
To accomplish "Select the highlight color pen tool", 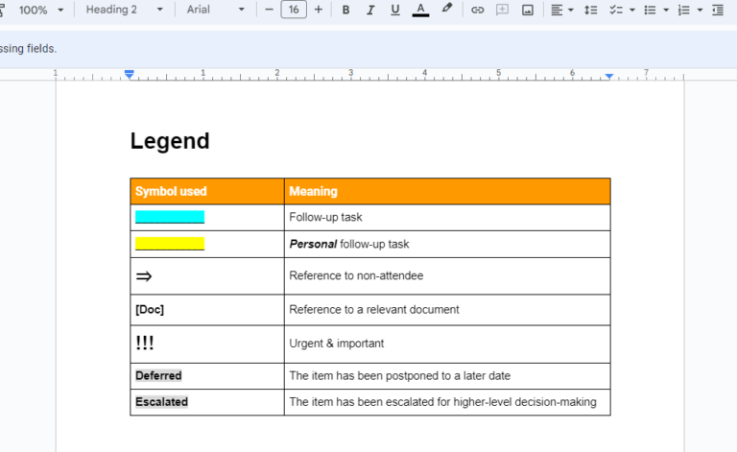I will pos(446,10).
